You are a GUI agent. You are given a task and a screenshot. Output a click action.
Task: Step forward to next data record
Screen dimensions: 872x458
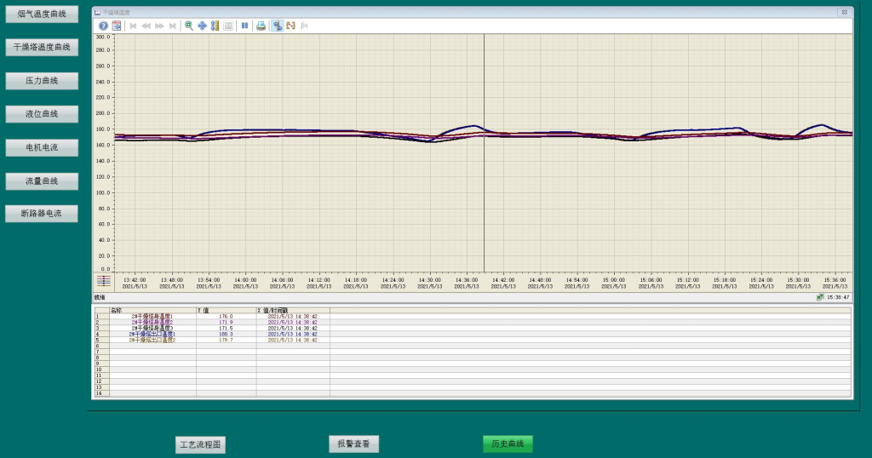[x=159, y=26]
